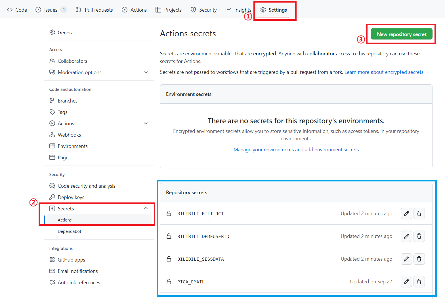Edit the BILIBILI_DEDEUSERID secret
The image size is (445, 299).
(406, 236)
